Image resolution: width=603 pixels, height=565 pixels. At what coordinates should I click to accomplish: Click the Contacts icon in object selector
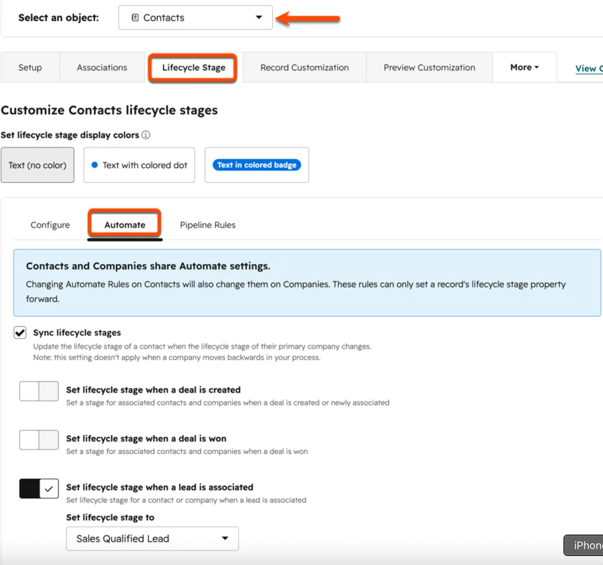[x=135, y=17]
